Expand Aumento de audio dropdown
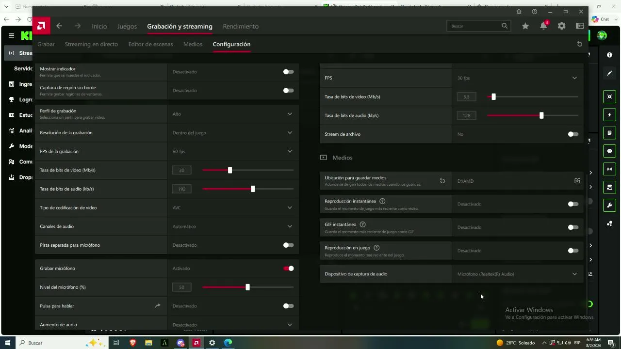The image size is (621, 349). [233, 324]
